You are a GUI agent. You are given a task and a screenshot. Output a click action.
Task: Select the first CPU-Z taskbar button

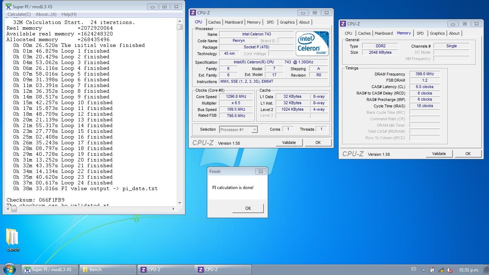coord(166,270)
